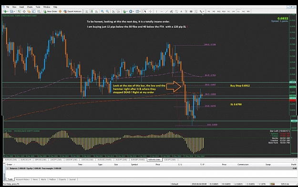Switch to the USDJPY,Daily chart tab
298x187 pixels.
point(56,160)
